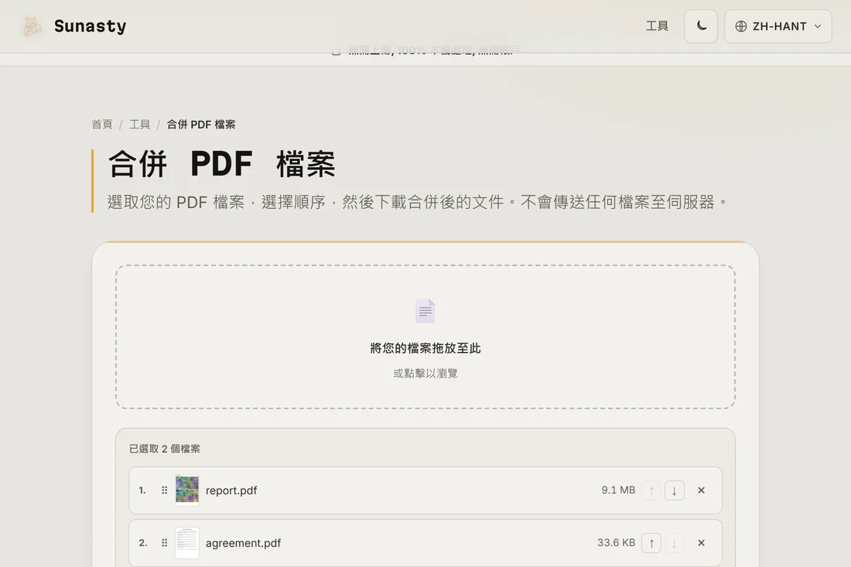Expand the ZH-HANT language dropdown
Image resolution: width=851 pixels, height=567 pixels.
pos(778,26)
